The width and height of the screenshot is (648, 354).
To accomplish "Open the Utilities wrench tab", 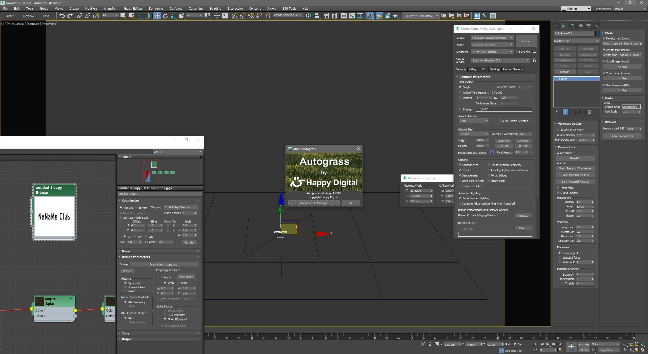I will point(596,26).
